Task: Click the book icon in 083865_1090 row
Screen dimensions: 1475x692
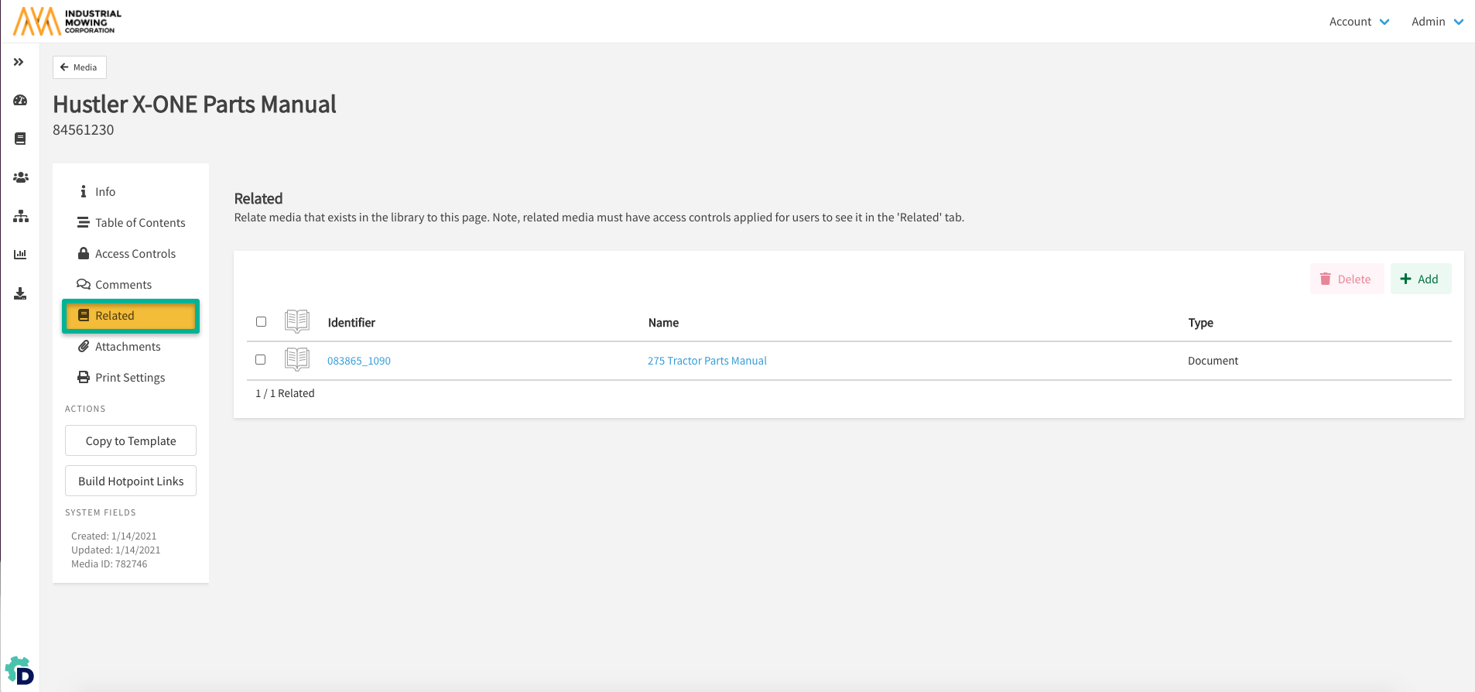Action: click(x=297, y=359)
